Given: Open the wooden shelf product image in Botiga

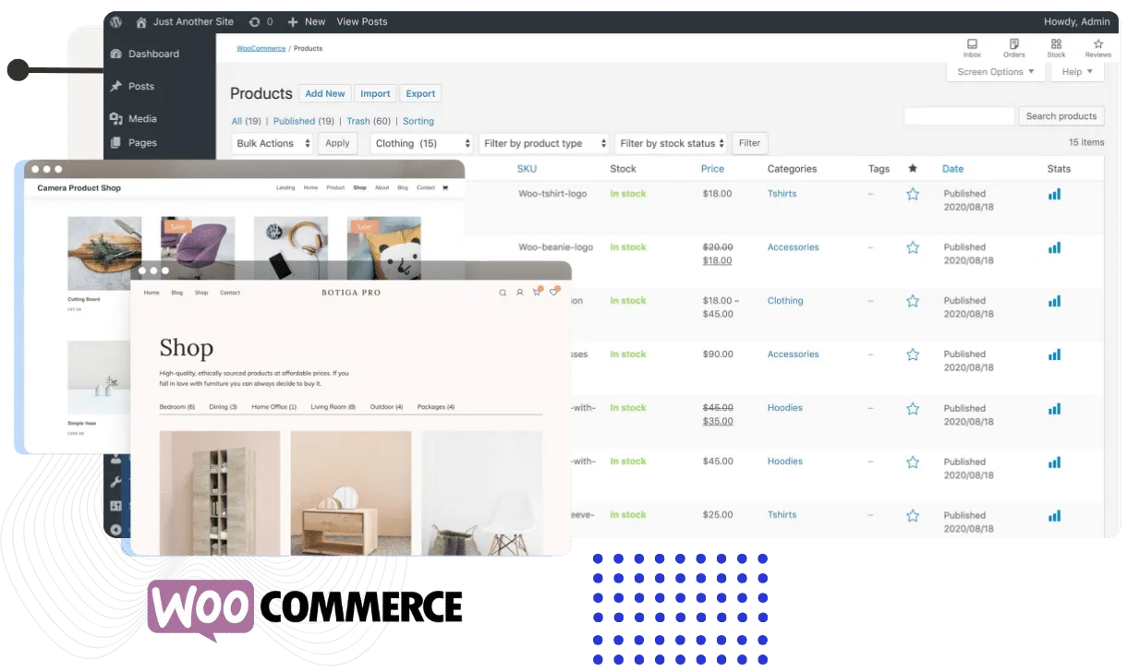Looking at the screenshot, I should (220, 493).
